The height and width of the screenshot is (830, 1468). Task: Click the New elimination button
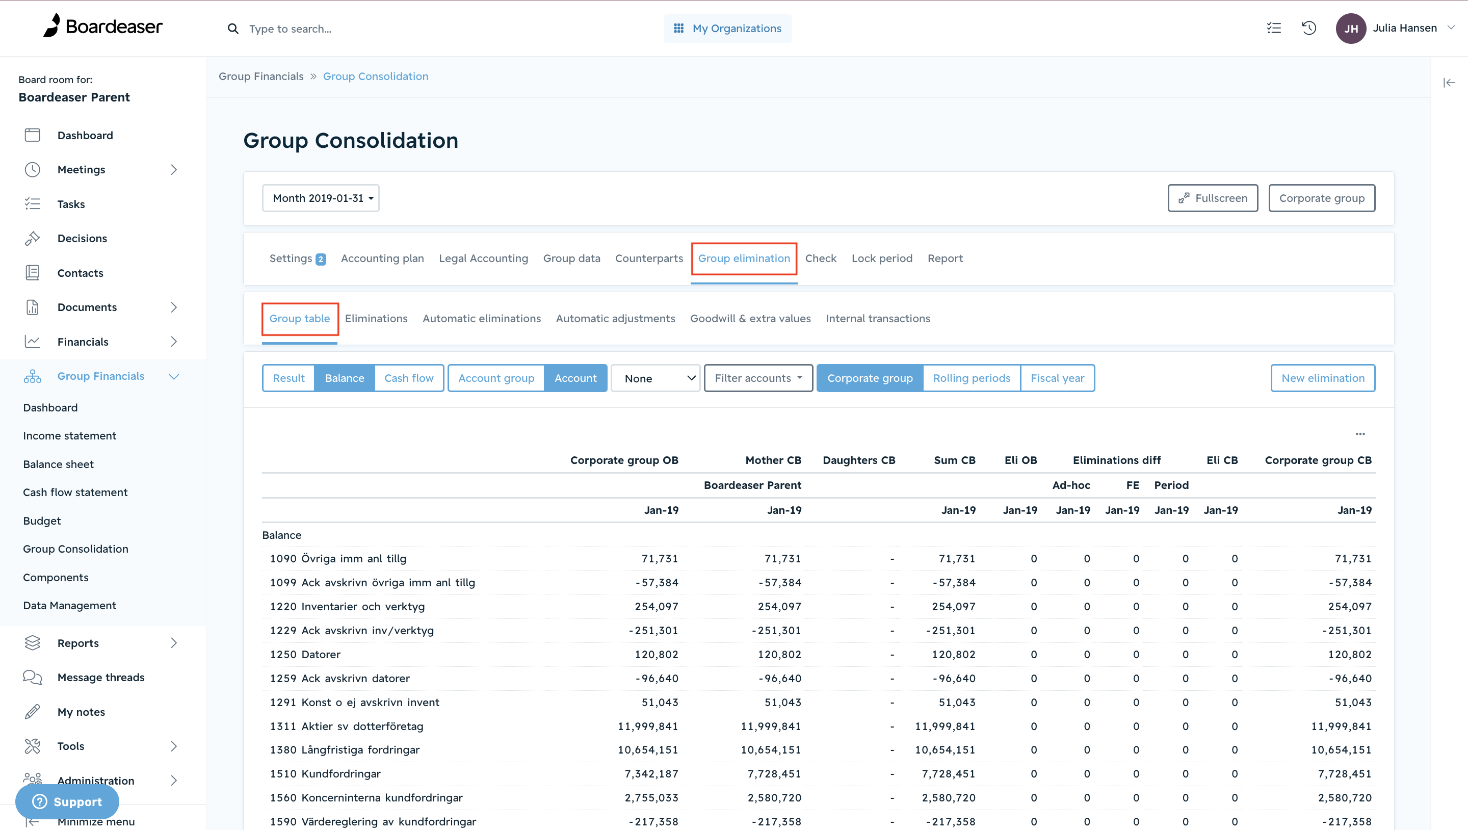coord(1323,378)
